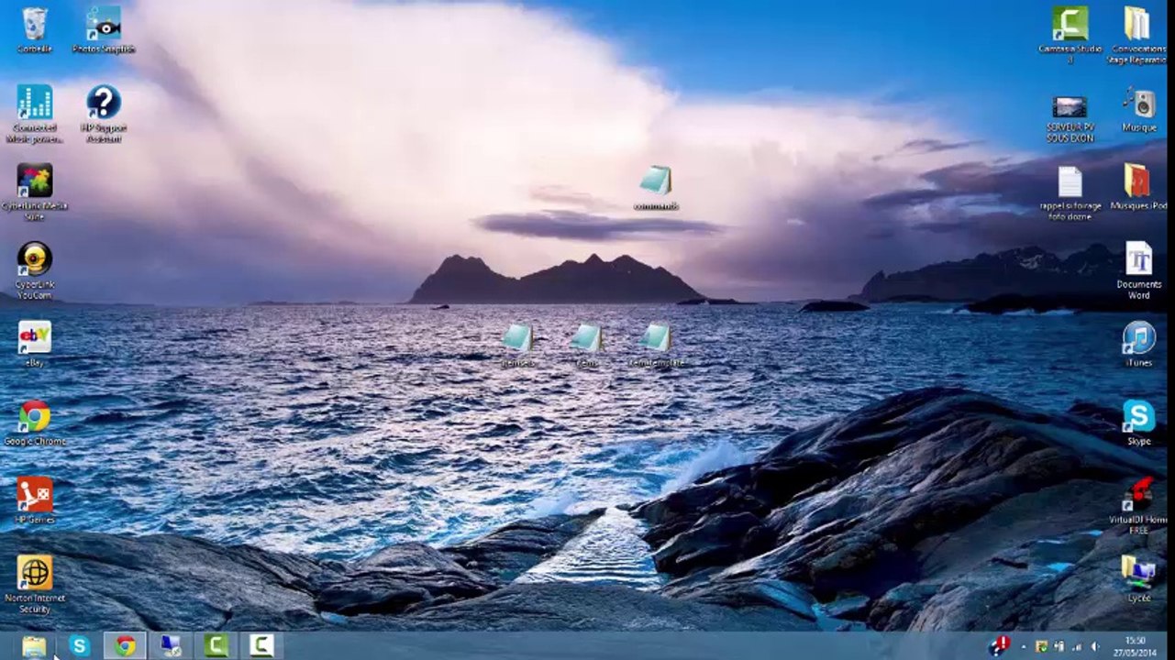
Task: Select the Documents Word desktop icon
Action: pyautogui.click(x=1138, y=270)
